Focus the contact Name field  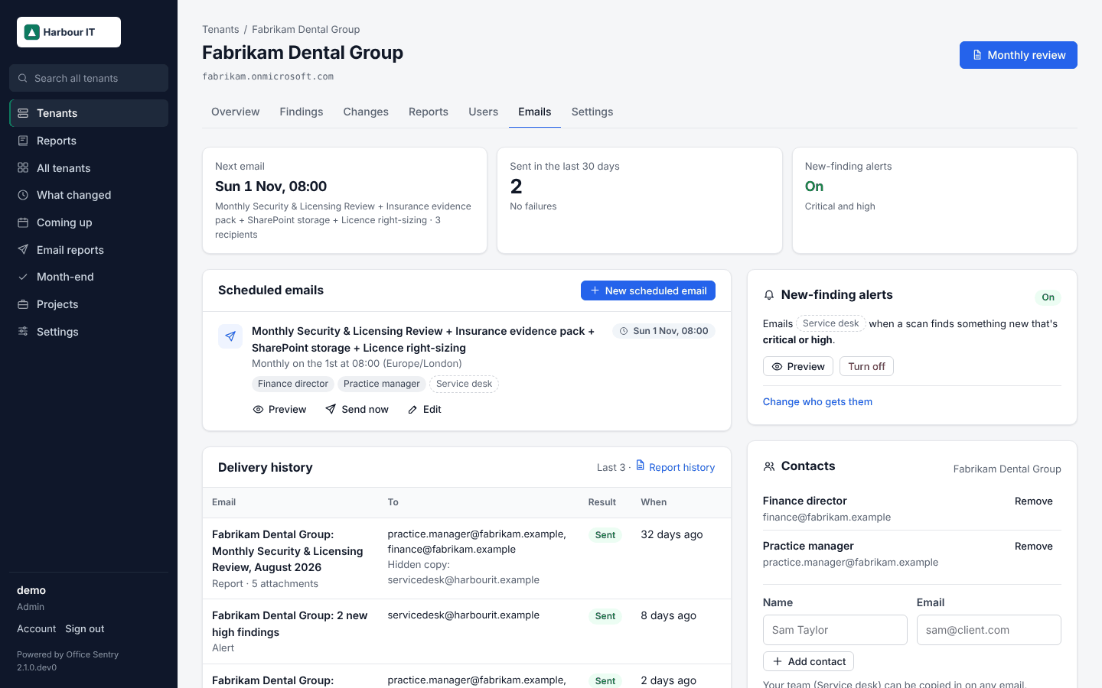coord(835,630)
